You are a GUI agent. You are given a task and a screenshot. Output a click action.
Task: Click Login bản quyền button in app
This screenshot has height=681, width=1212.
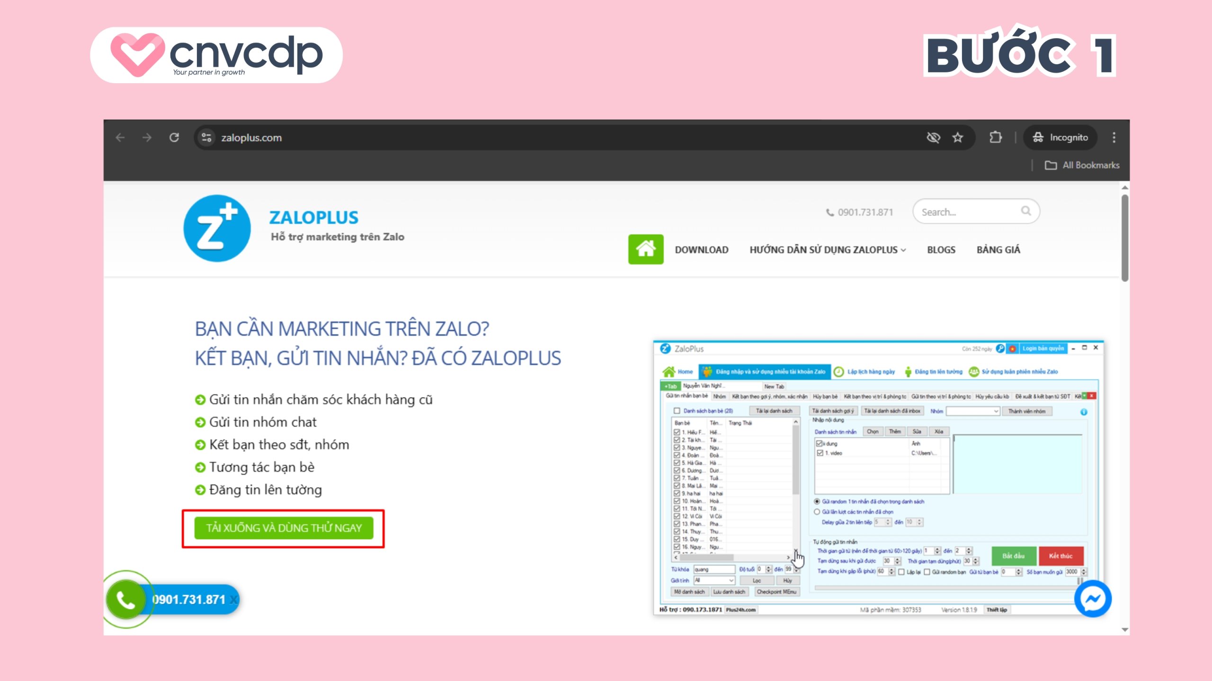pos(1043,349)
